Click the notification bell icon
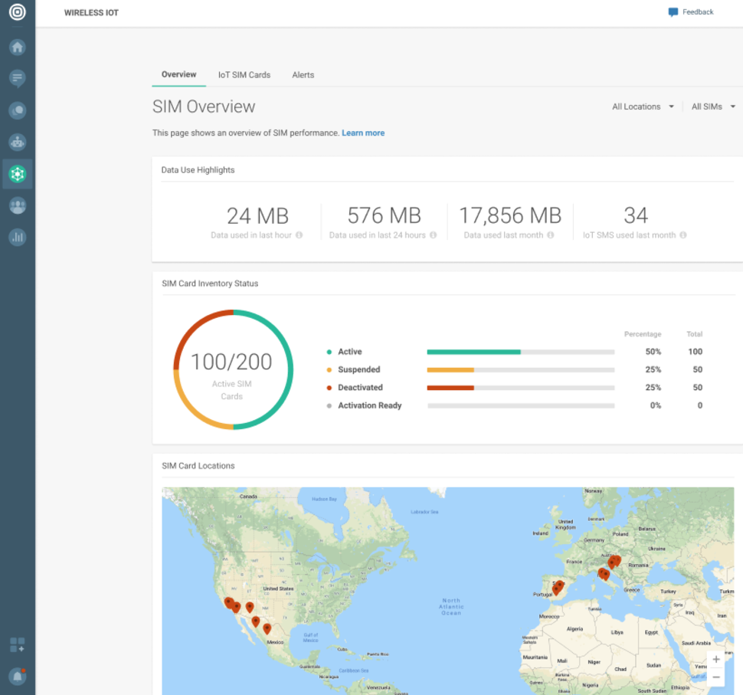The image size is (743, 695). [17, 676]
